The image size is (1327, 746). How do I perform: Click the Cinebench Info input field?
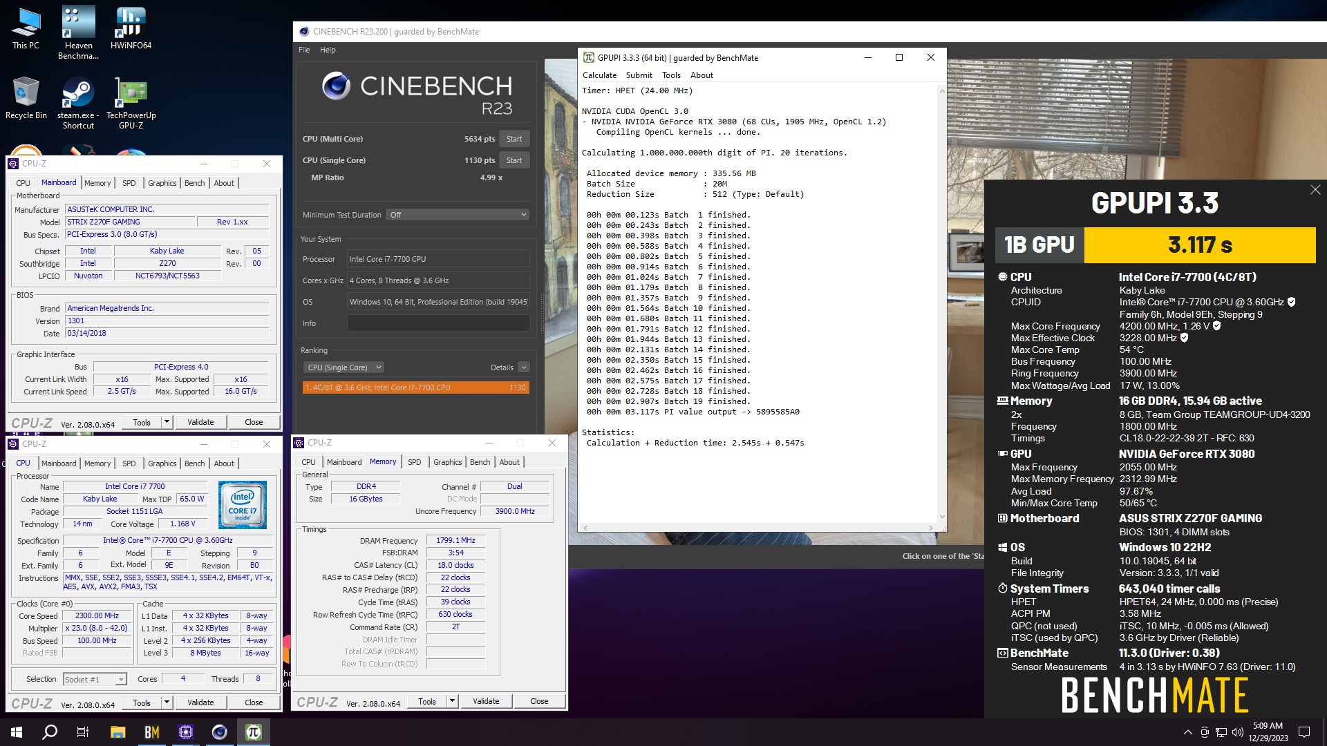438,323
